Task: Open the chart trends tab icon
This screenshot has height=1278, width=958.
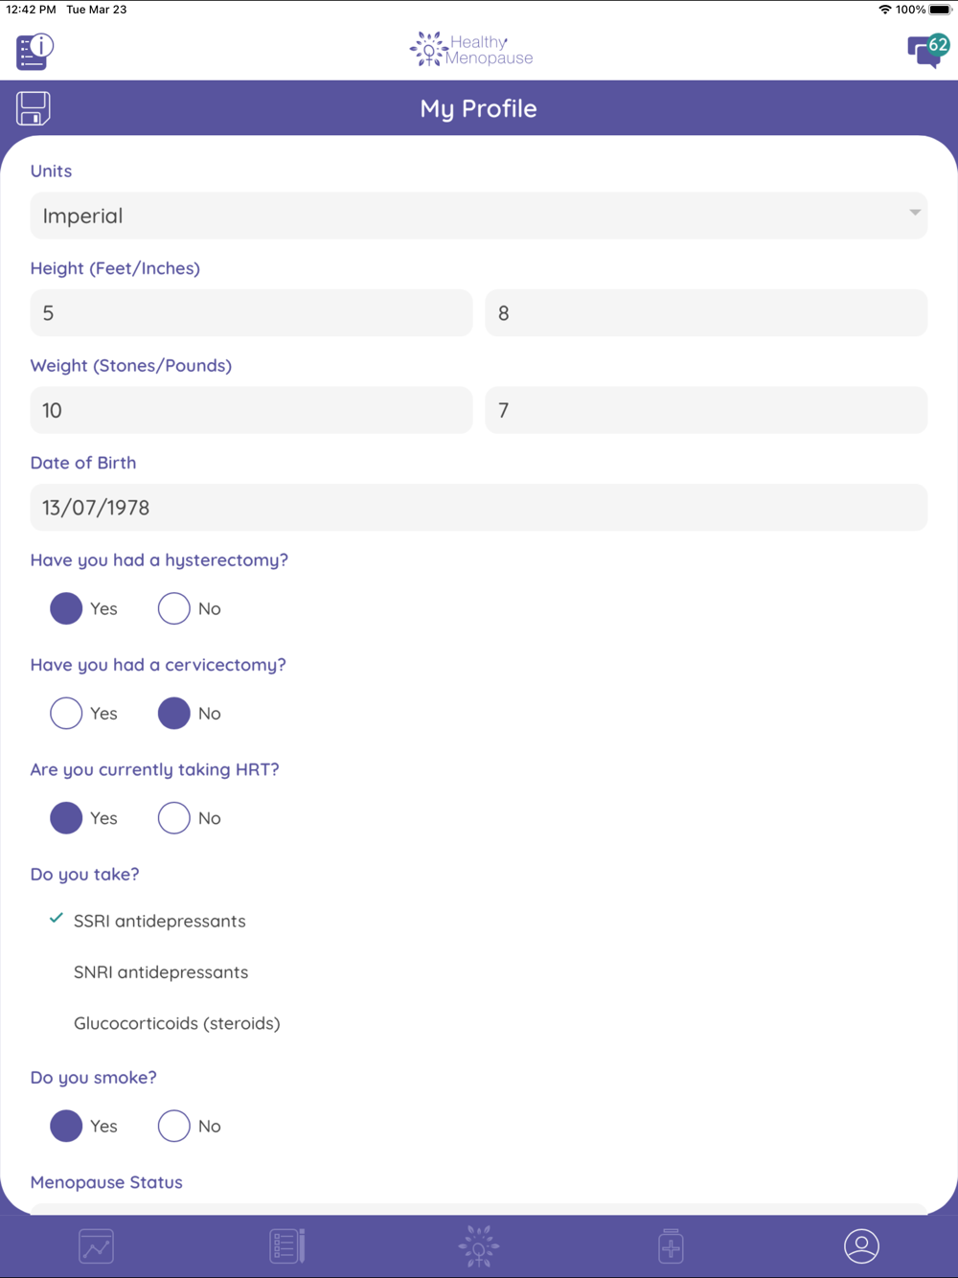Action: pos(96,1246)
